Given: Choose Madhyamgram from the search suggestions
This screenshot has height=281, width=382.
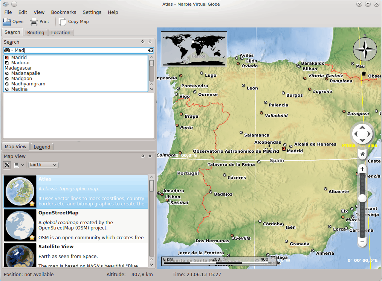Looking at the screenshot, I should pyautogui.click(x=75, y=84).
